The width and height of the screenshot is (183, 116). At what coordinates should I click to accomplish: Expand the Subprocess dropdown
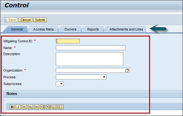(61, 84)
